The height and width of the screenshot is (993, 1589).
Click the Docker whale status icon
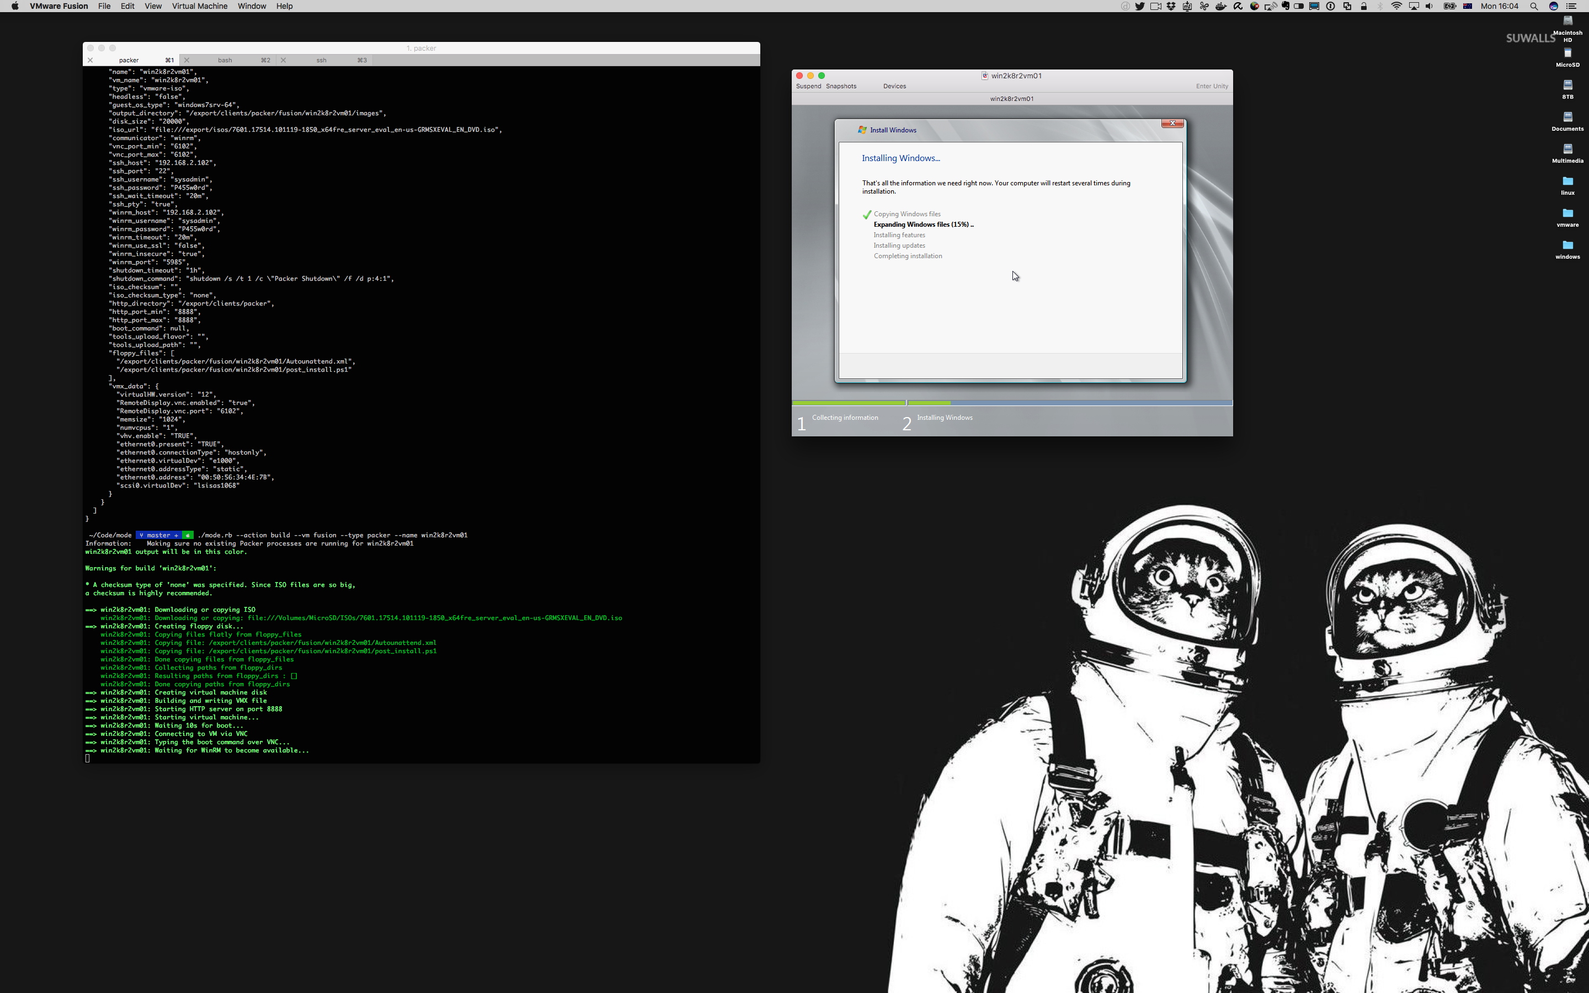(x=1220, y=6)
